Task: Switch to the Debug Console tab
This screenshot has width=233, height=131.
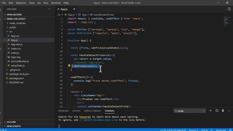Action: (92, 111)
